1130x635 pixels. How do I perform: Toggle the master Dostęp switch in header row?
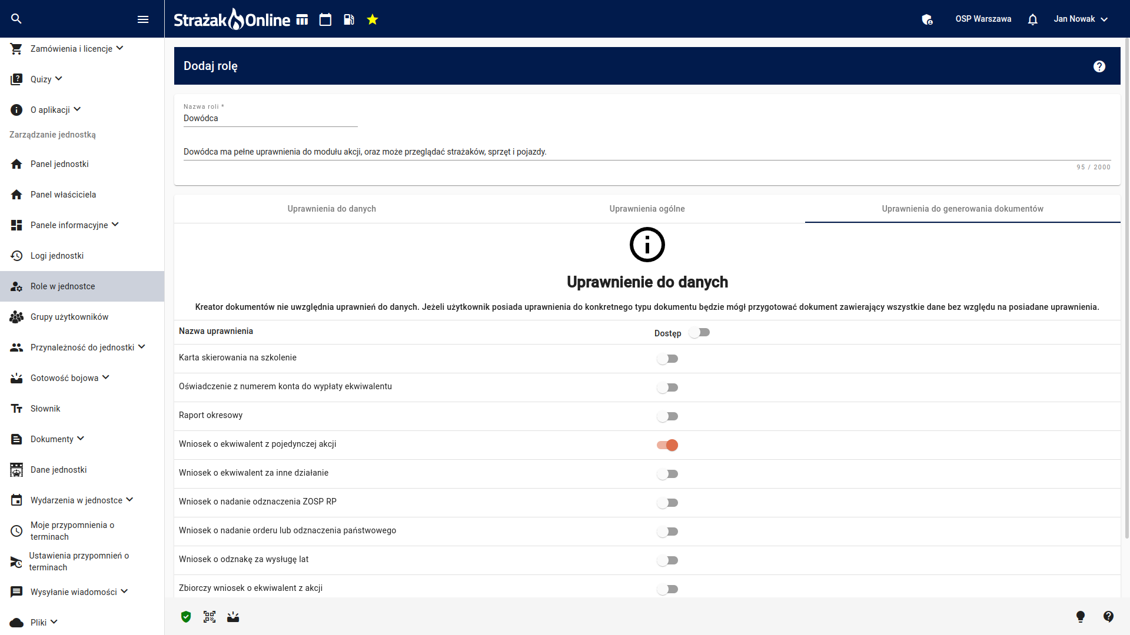699,333
